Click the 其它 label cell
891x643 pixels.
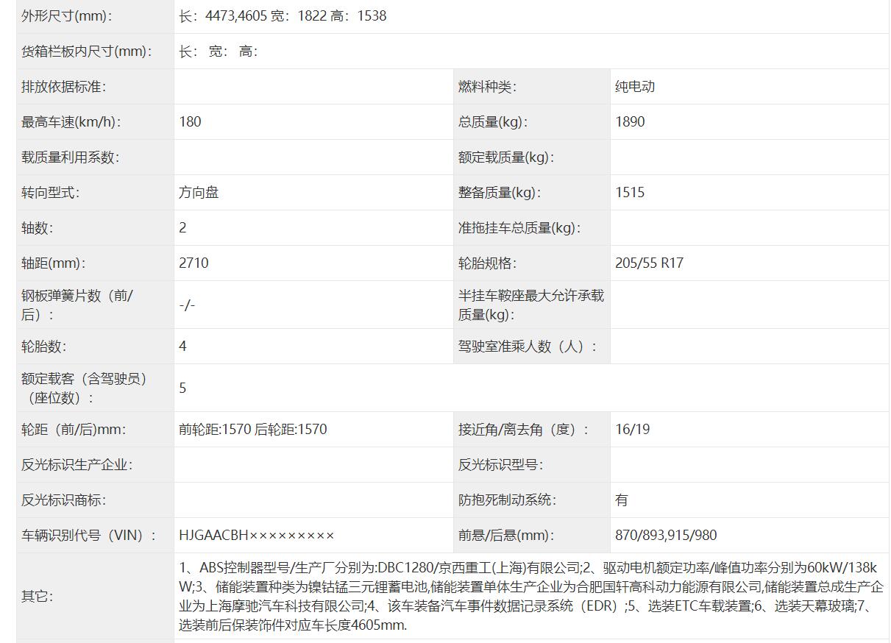[95, 597]
